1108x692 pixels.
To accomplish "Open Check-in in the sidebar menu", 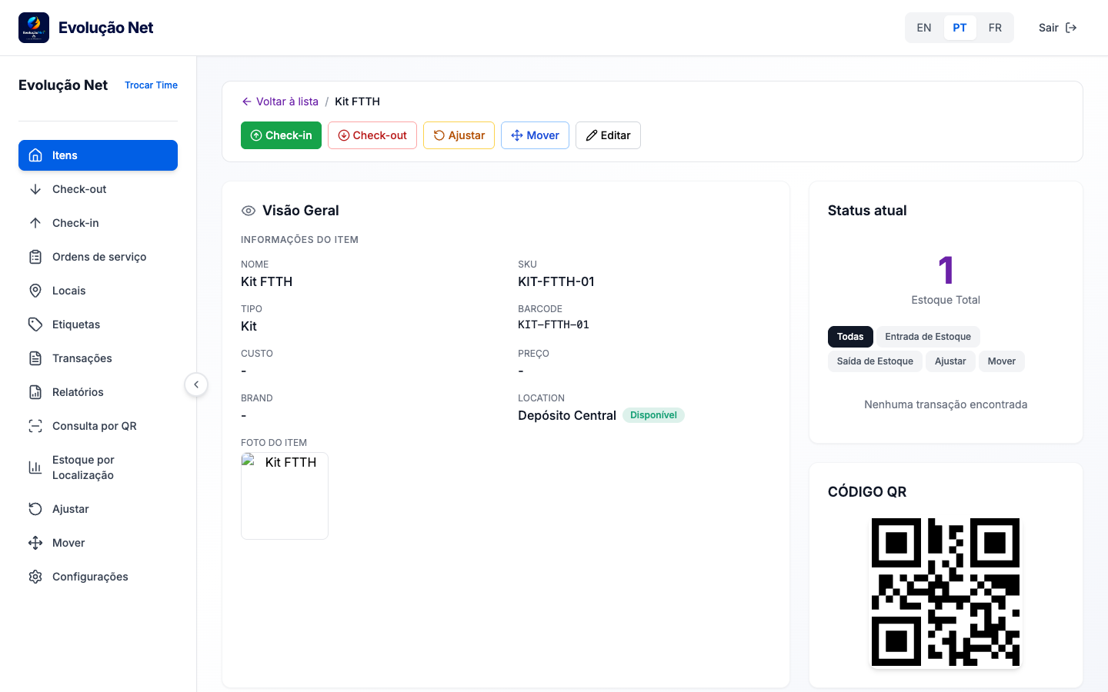I will pos(98,223).
